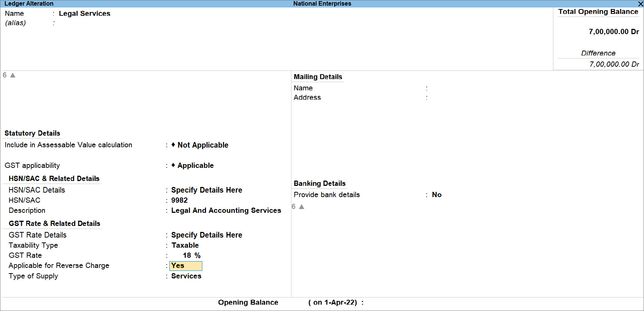The height and width of the screenshot is (311, 644).
Task: Open GST Rate Details Specify Details Here list
Action: (207, 235)
